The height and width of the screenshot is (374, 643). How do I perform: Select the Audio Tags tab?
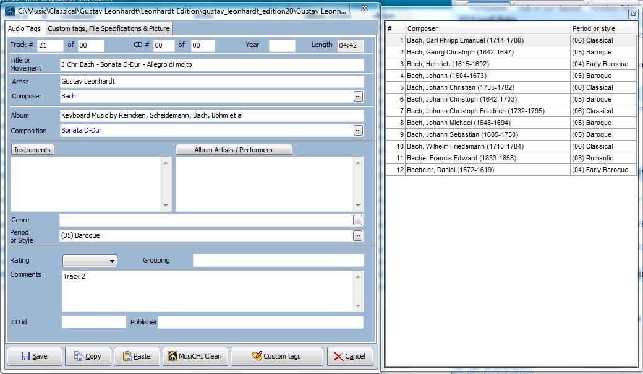[x=25, y=28]
